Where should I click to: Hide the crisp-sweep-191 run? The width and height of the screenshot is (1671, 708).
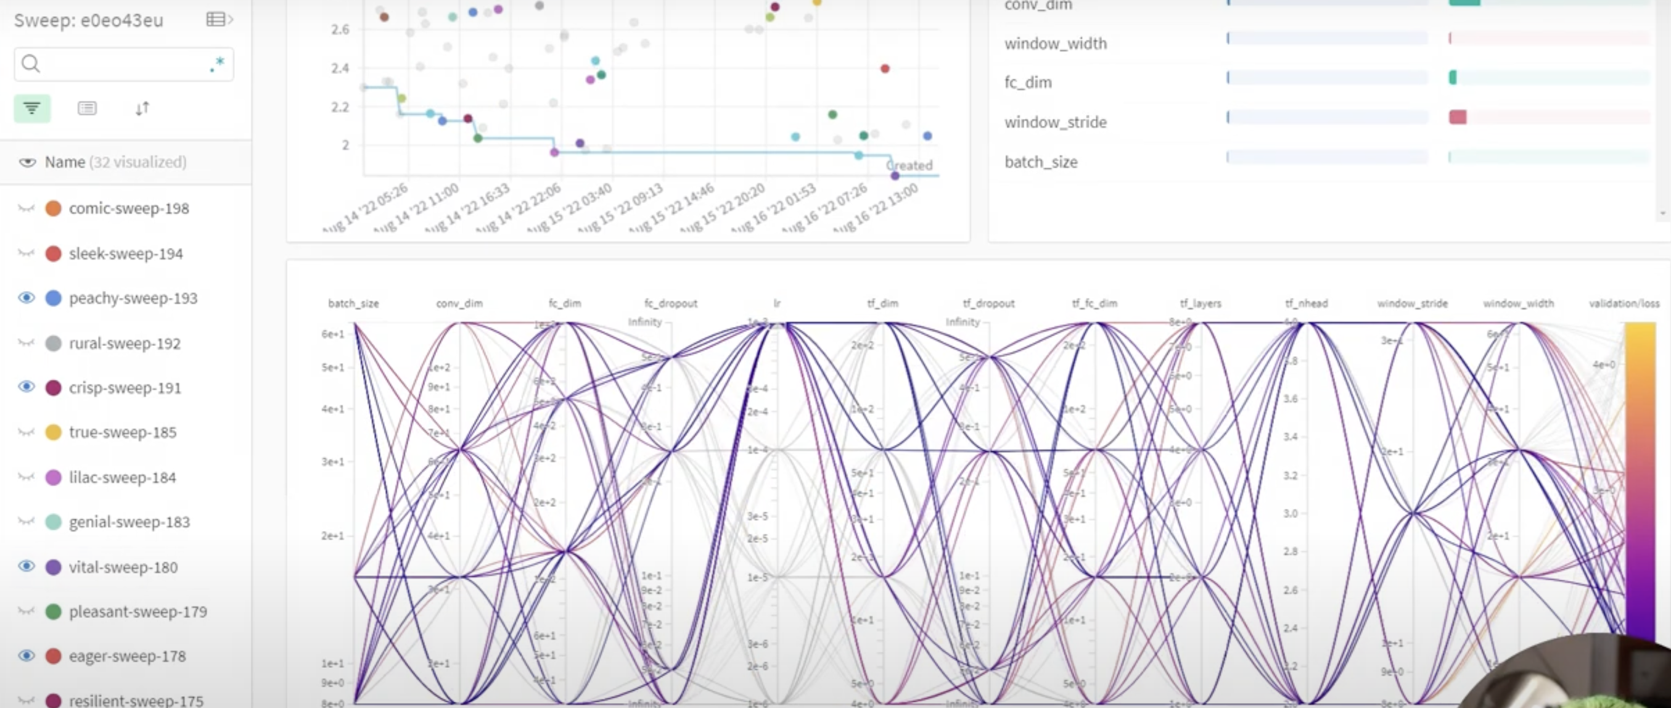point(26,387)
